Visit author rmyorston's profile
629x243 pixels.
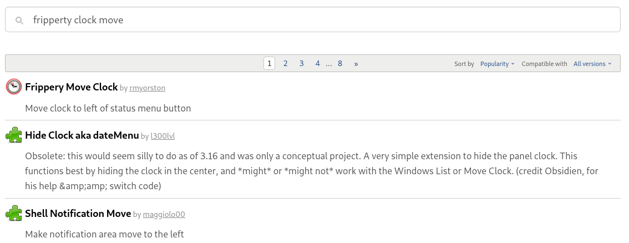tap(147, 88)
